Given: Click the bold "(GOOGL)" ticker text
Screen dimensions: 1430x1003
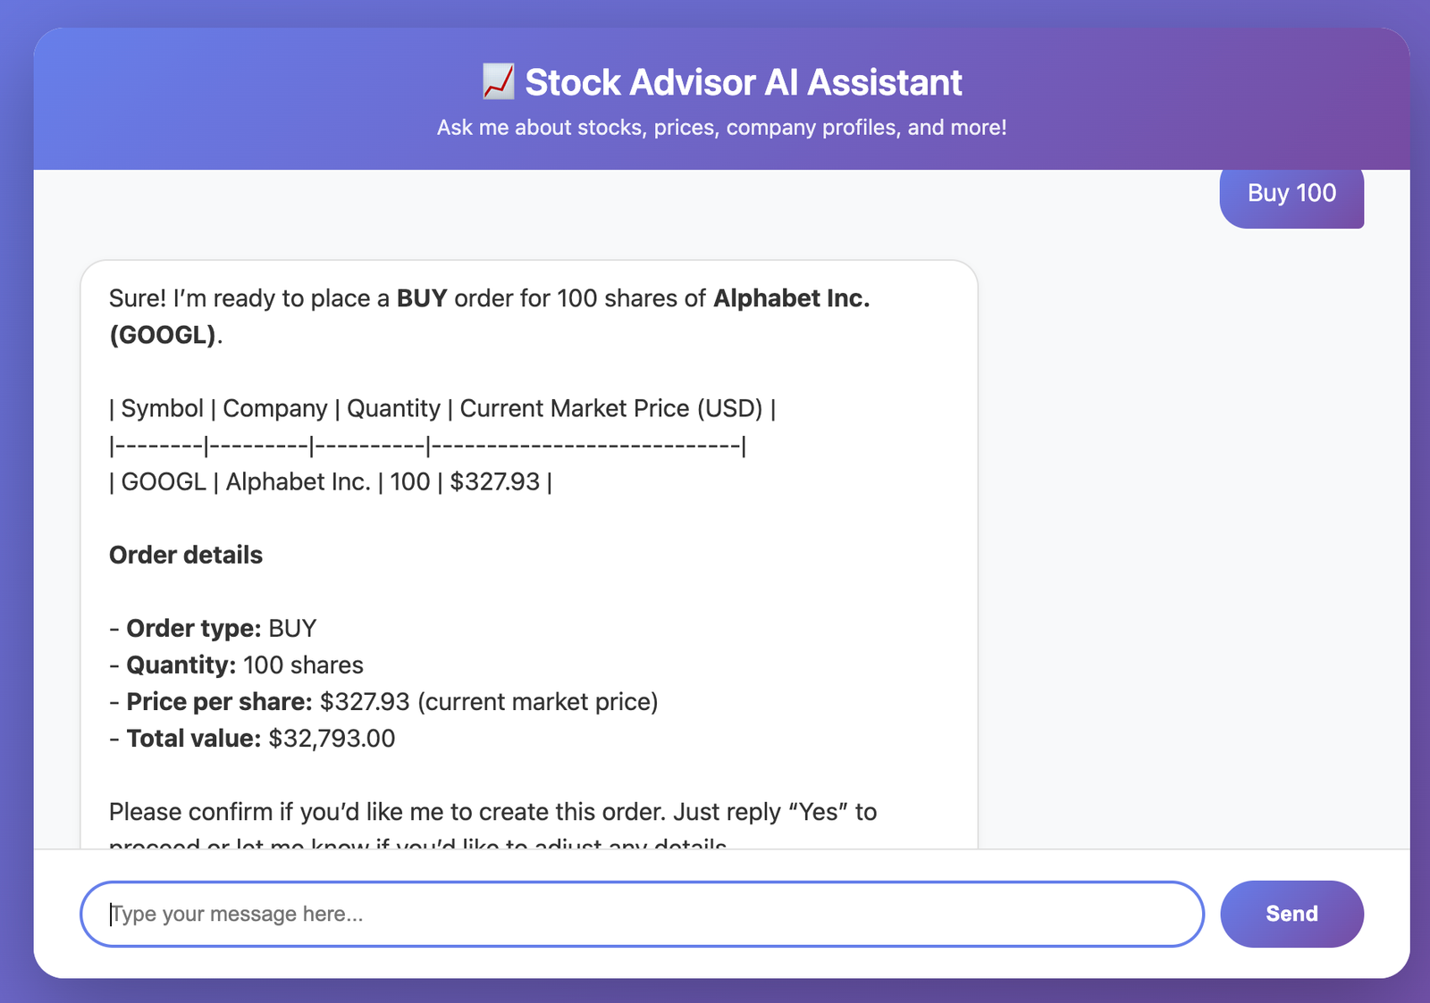Looking at the screenshot, I should click(163, 335).
